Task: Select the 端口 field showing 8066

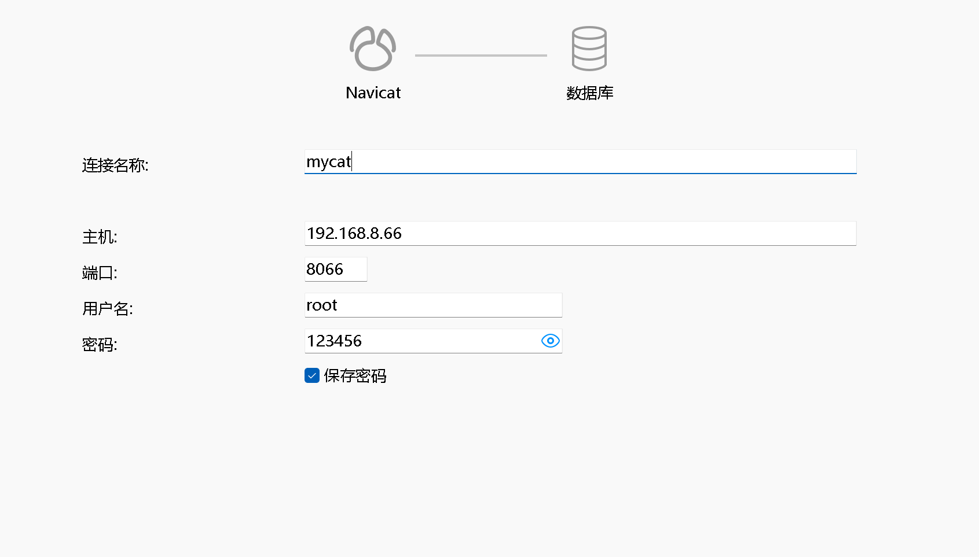Action: point(335,270)
